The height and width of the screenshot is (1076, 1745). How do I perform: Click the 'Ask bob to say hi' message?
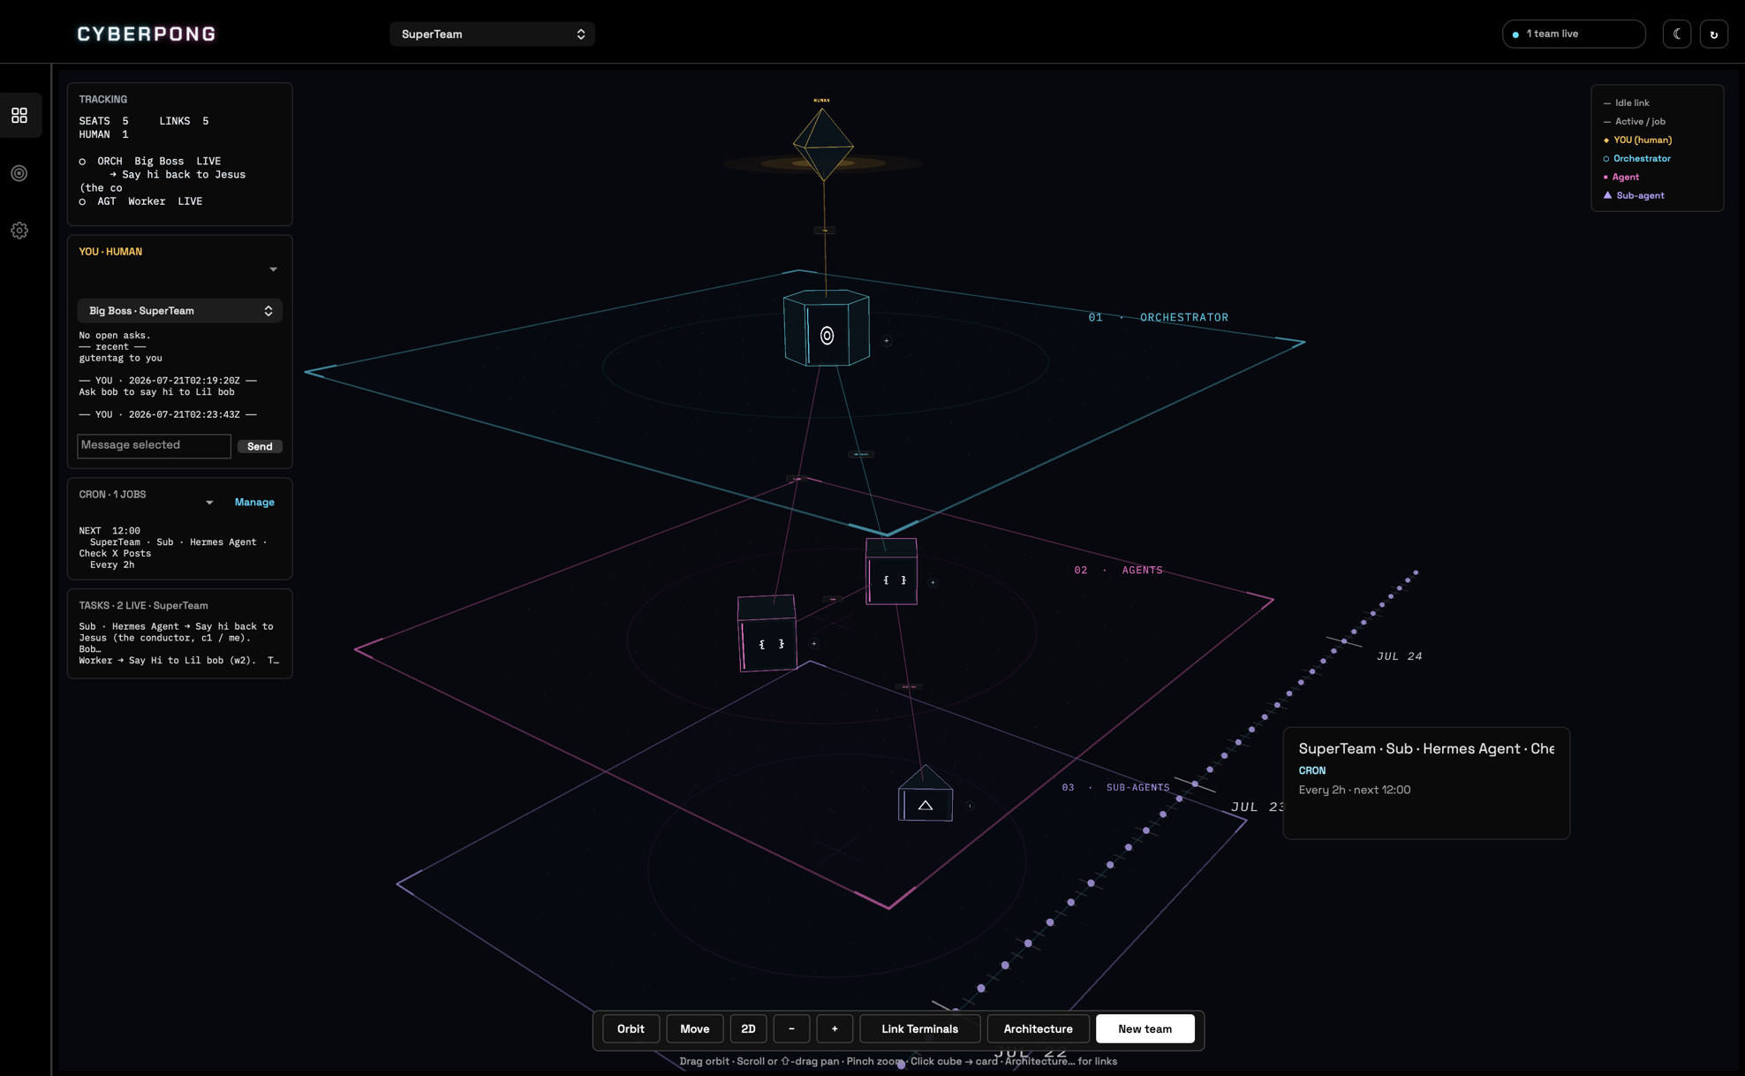156,392
